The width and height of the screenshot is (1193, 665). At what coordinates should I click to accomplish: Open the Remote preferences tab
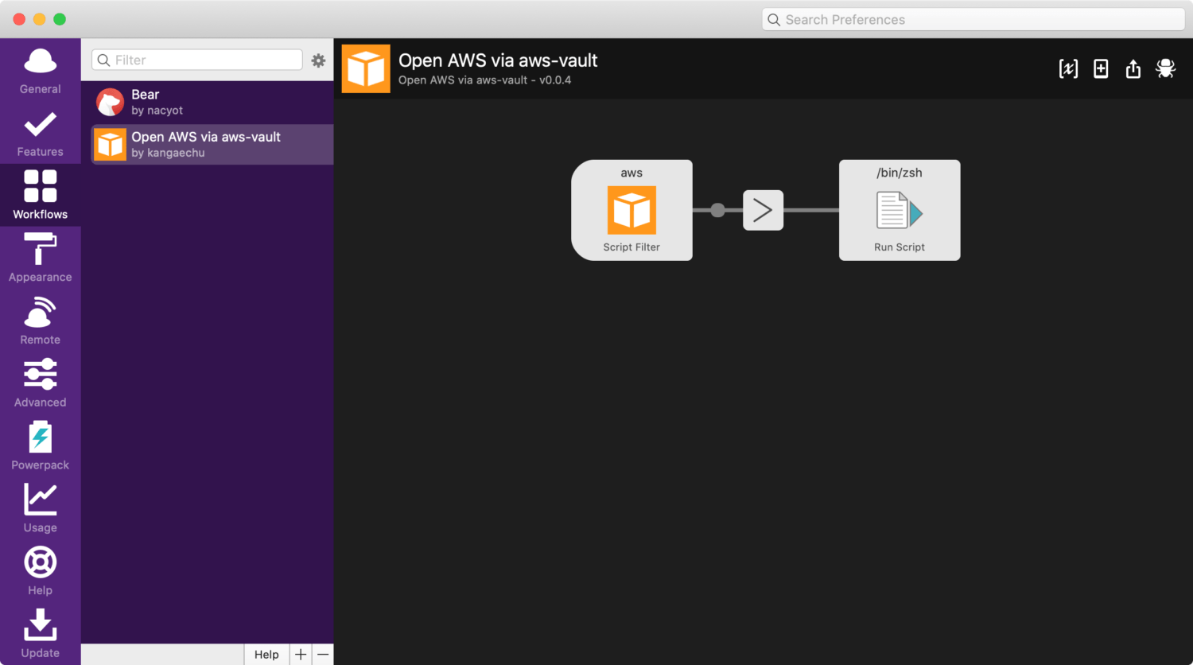(40, 321)
